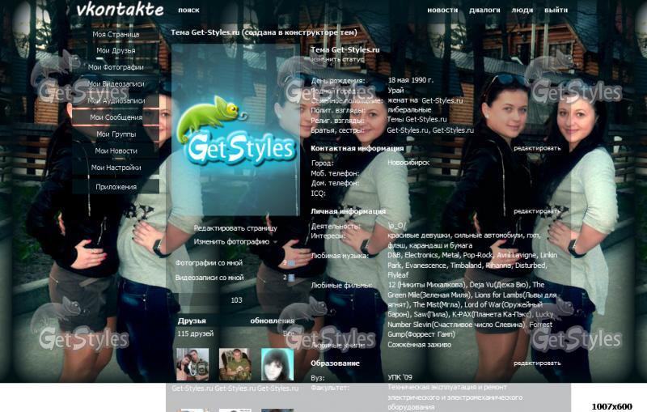
Task: Open Мои Настройки in the sidebar
Action: pyautogui.click(x=116, y=168)
